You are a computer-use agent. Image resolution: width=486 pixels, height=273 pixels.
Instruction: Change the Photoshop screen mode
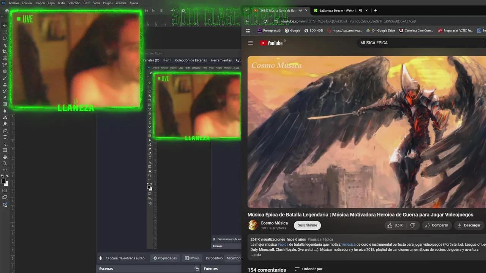(x=5, y=197)
